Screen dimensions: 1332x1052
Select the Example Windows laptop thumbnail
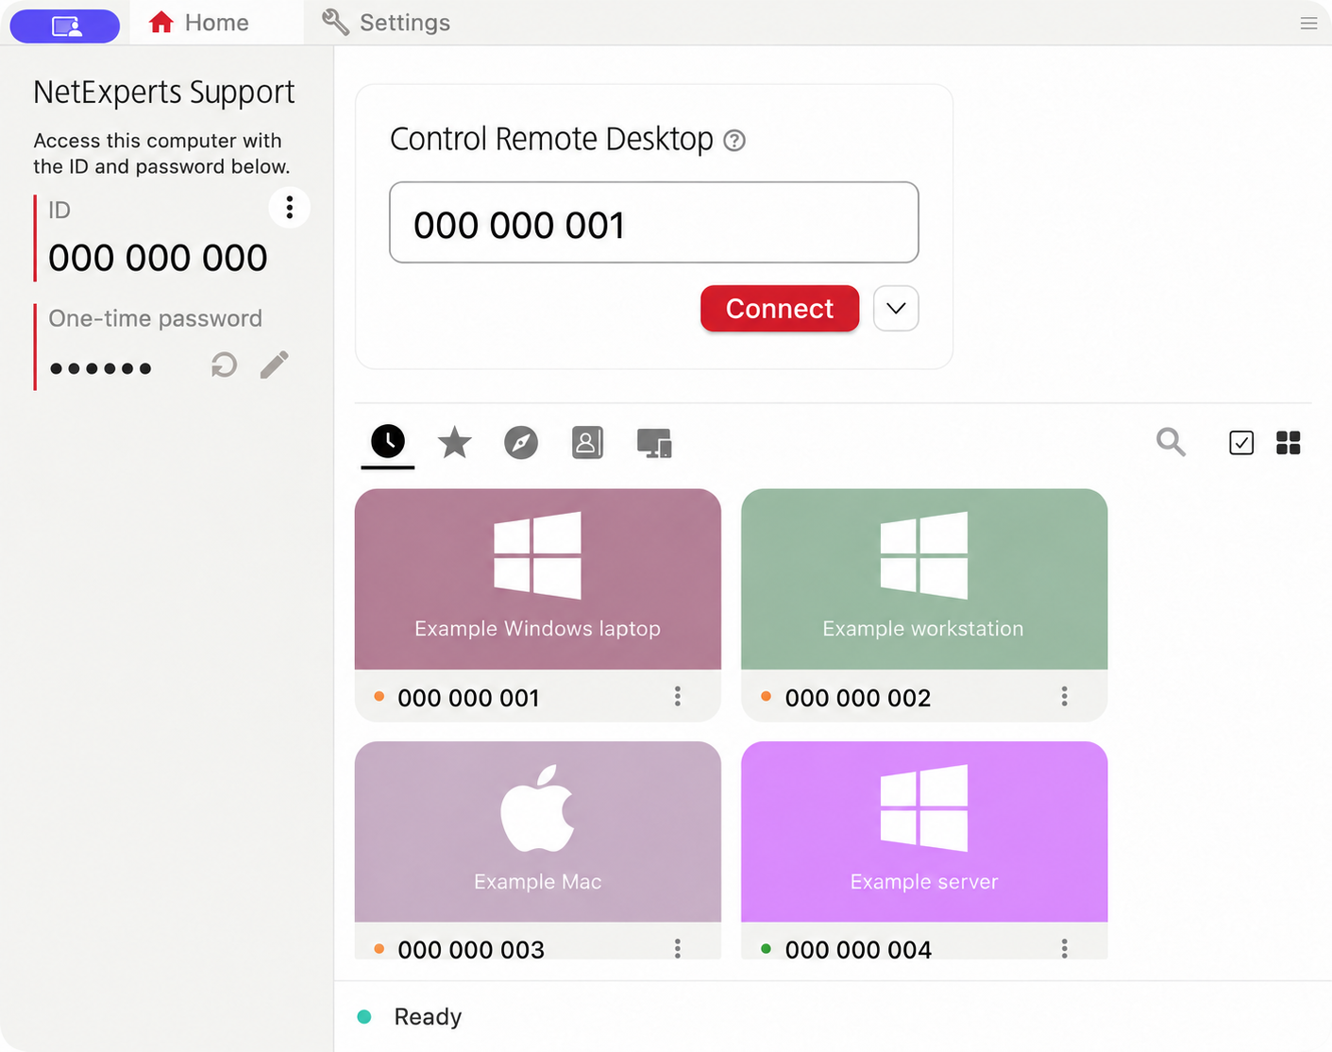click(538, 579)
